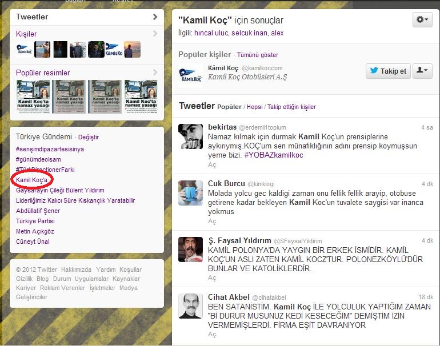Click first Kamil Koç logo avatar in Kişiler

[x=25, y=49]
